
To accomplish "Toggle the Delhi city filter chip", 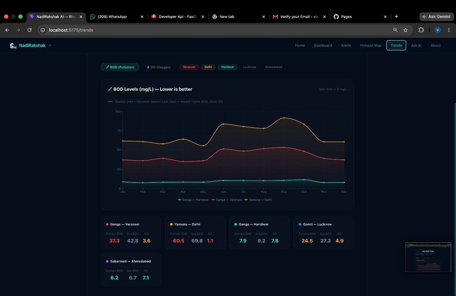I will (x=208, y=67).
